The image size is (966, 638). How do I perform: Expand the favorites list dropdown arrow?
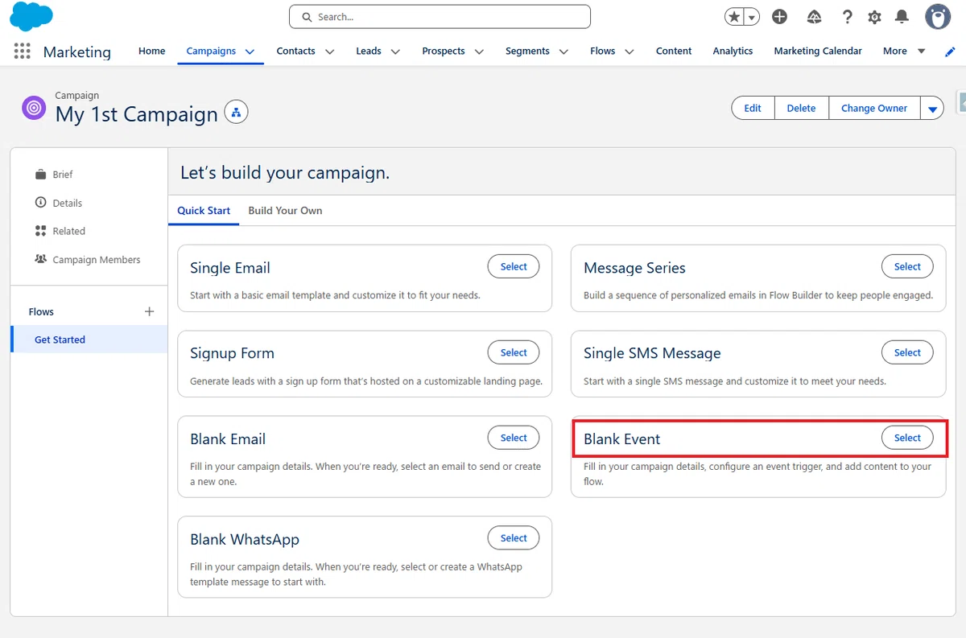752,17
